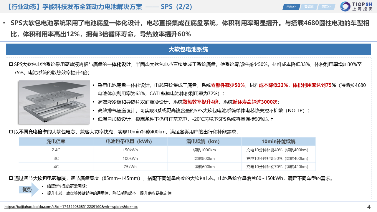Click the slide title 孚能科技发布全新动力电池解决方案
The width and height of the screenshot is (377, 212).
92,6
